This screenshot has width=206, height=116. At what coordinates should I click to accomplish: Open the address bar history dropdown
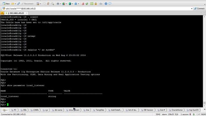click(192, 9)
